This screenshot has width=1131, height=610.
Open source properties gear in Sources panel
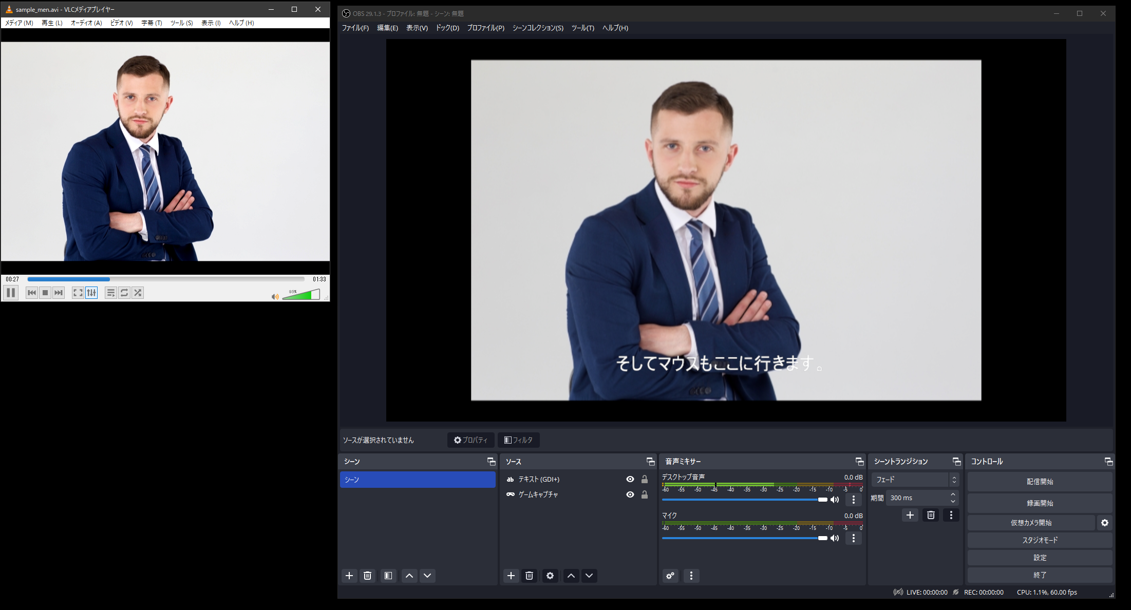550,576
